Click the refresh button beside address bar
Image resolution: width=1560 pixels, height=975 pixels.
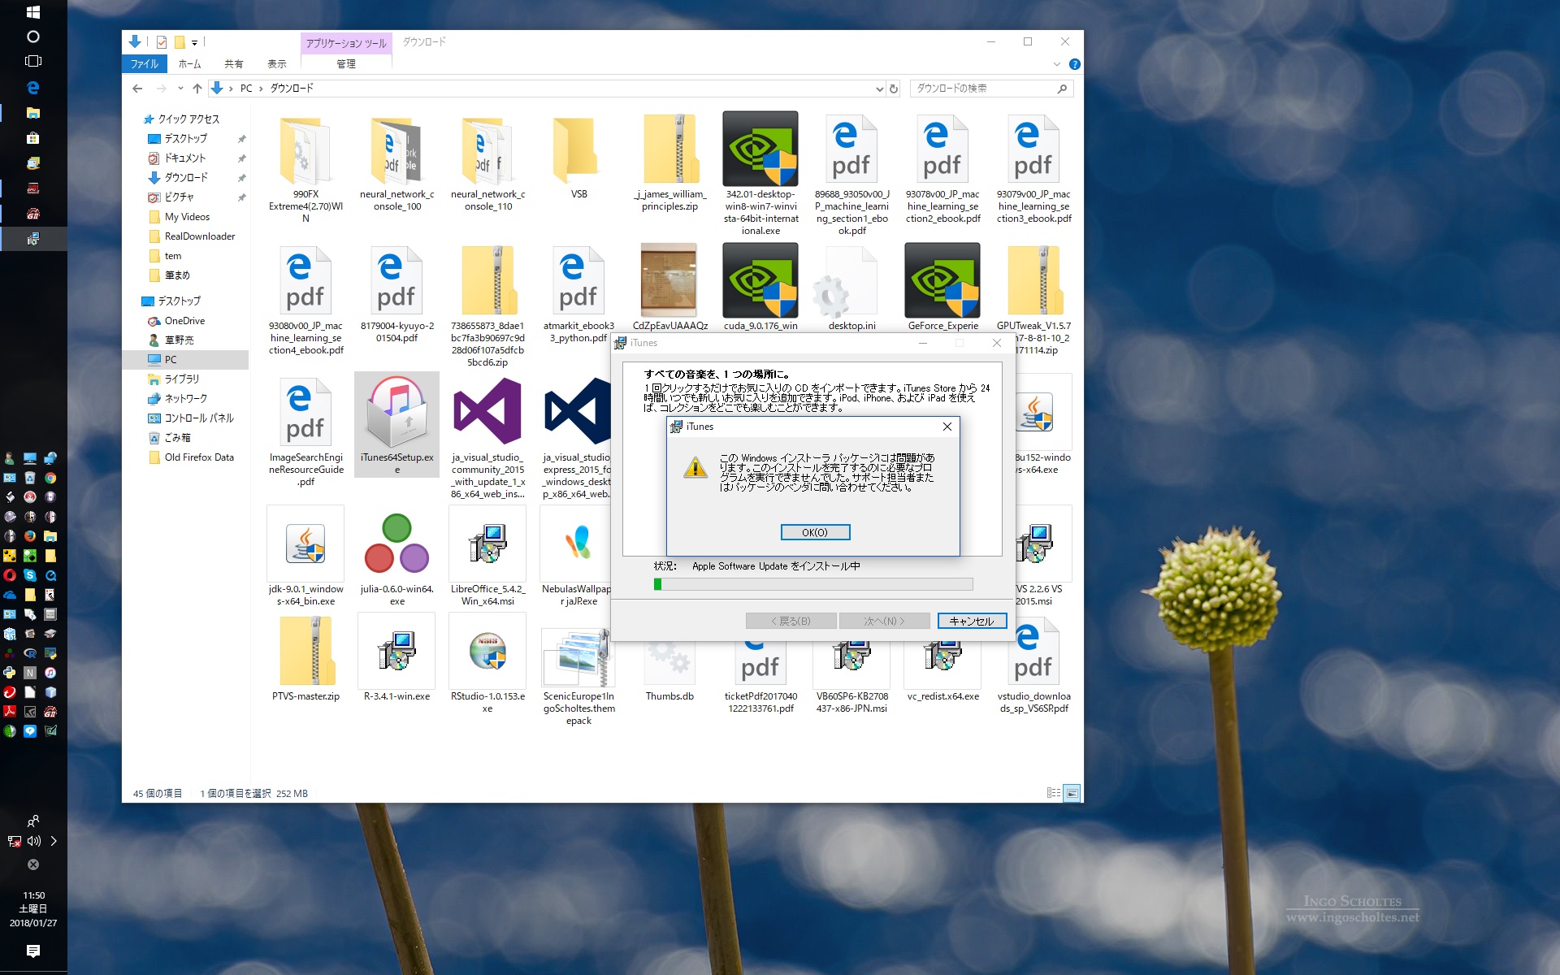tap(894, 89)
